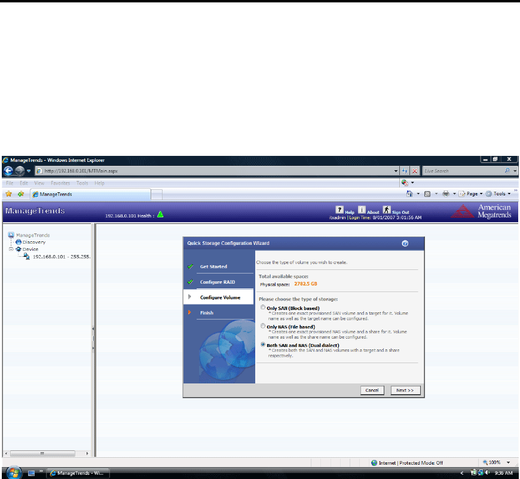Open the Tools menu in menu bar

click(x=82, y=183)
